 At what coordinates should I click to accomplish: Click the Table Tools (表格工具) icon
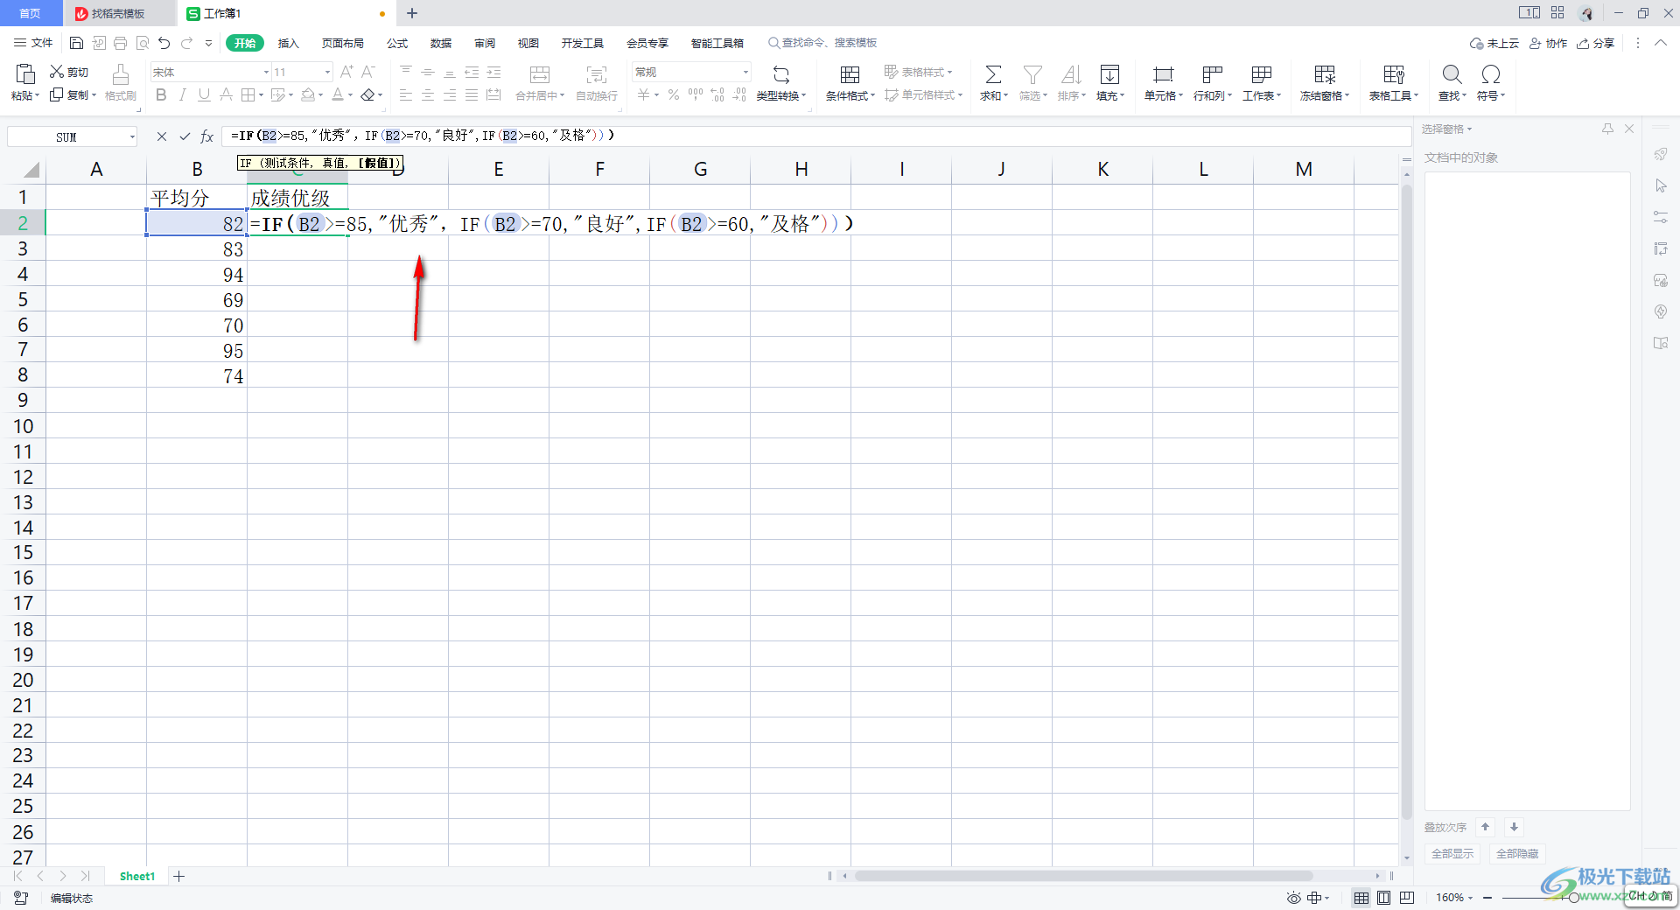point(1394,74)
